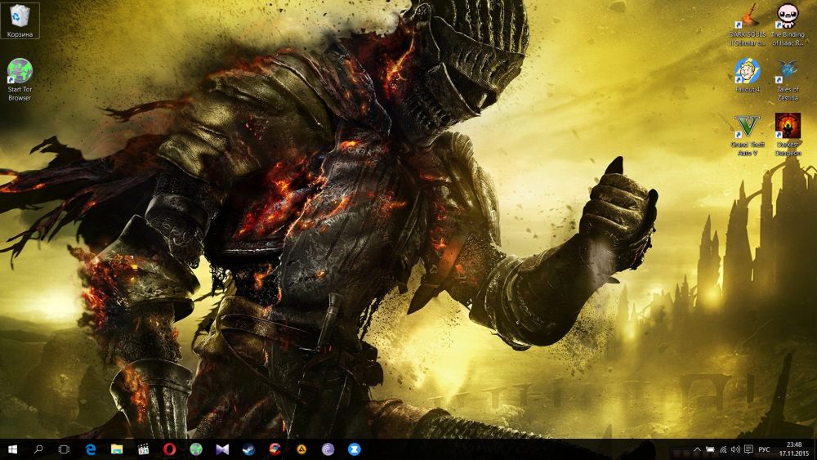Launch Tor Browser globe icon in taskbar
Image resolution: width=817 pixels, height=460 pixels.
pos(196,449)
